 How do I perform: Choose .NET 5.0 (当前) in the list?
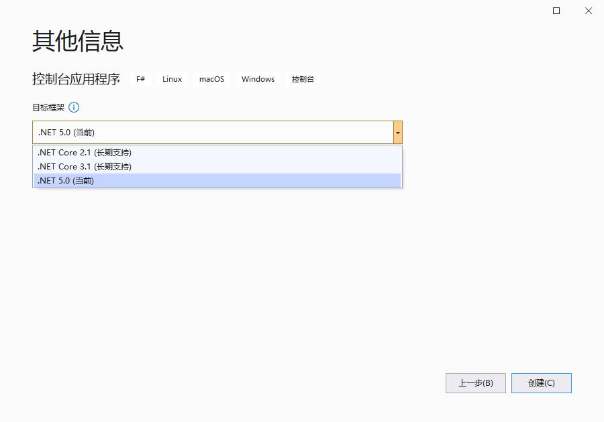coord(217,181)
